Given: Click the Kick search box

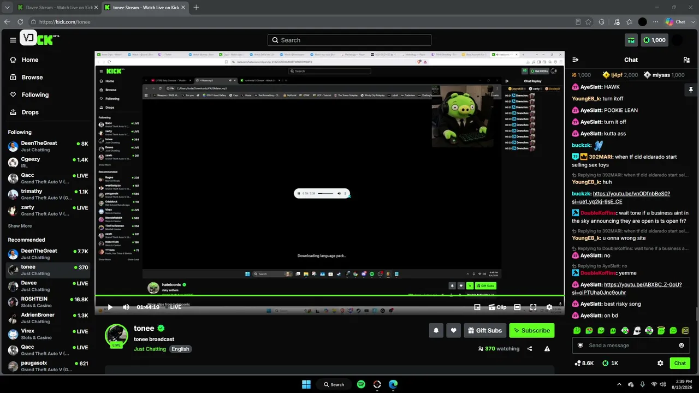Looking at the screenshot, I should tap(349, 40).
